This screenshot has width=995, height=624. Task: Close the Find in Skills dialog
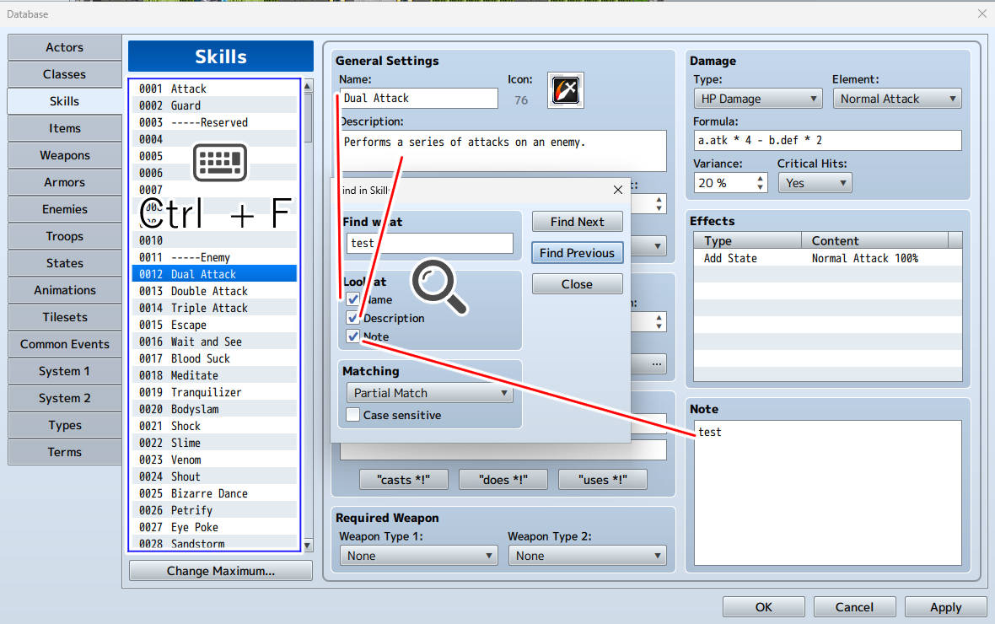point(617,191)
